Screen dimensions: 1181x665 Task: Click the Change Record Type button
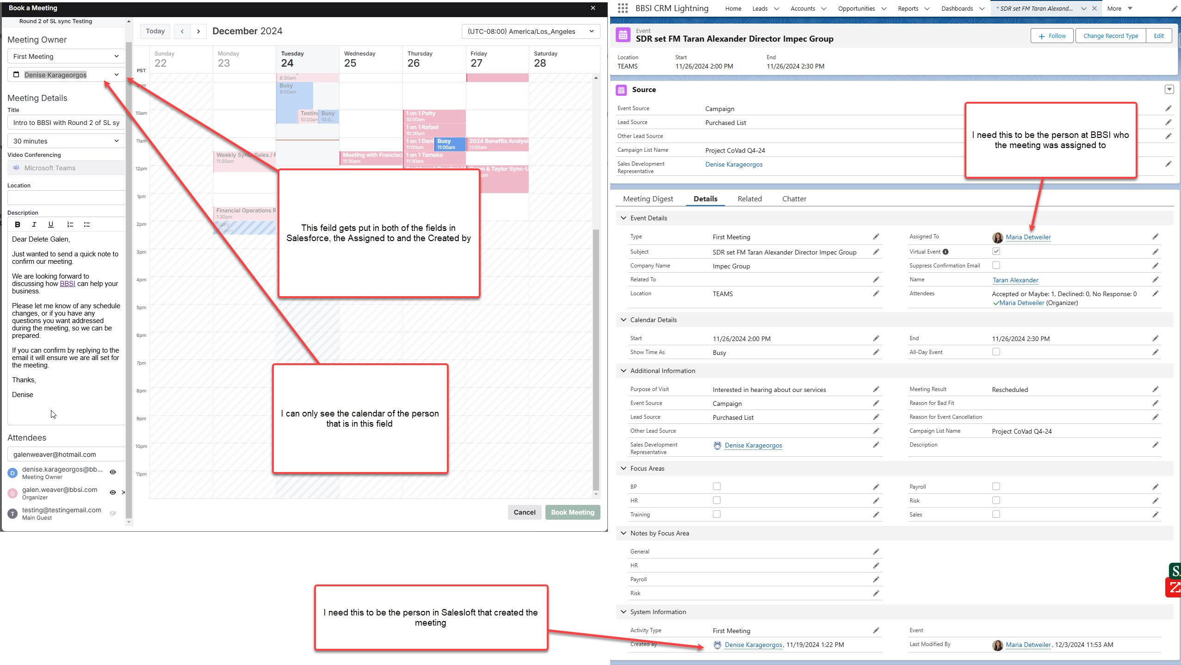pos(1110,36)
